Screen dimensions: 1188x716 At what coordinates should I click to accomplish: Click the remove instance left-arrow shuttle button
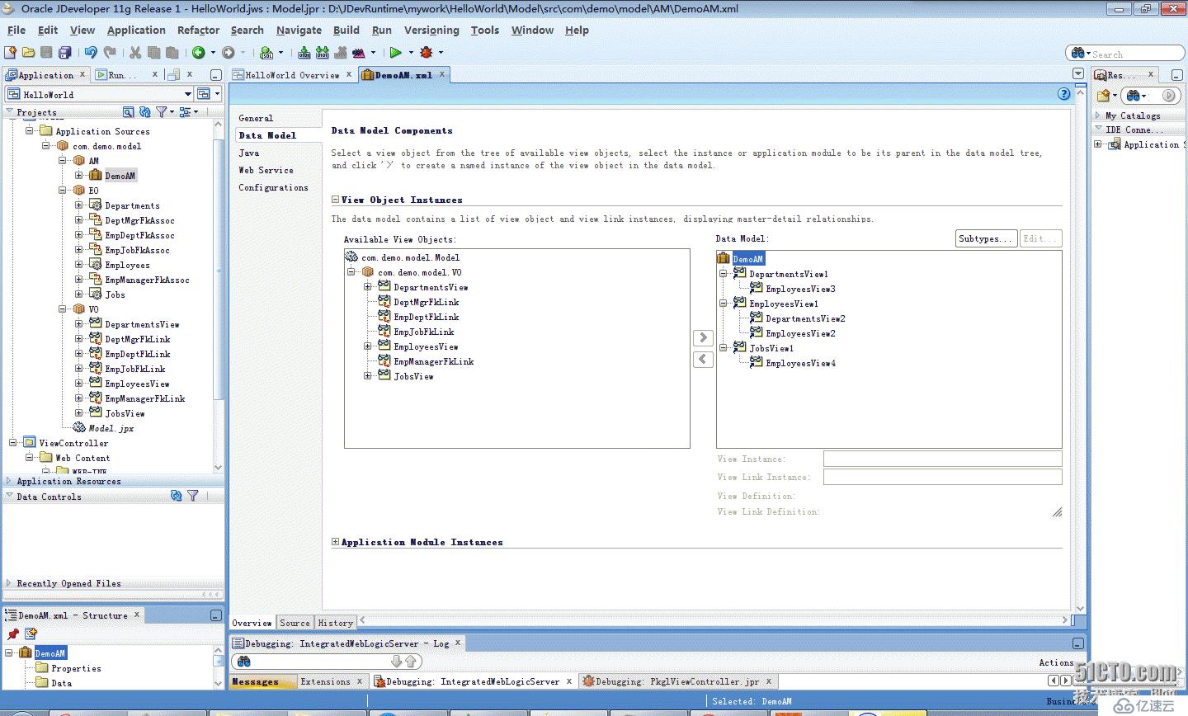point(703,359)
